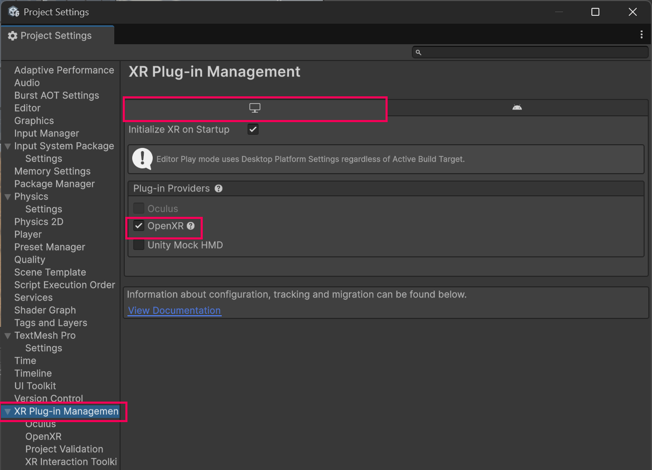Viewport: 652px width, 470px height.
Task: Collapse the TextMesh Pro section arrow
Action: coord(7,336)
